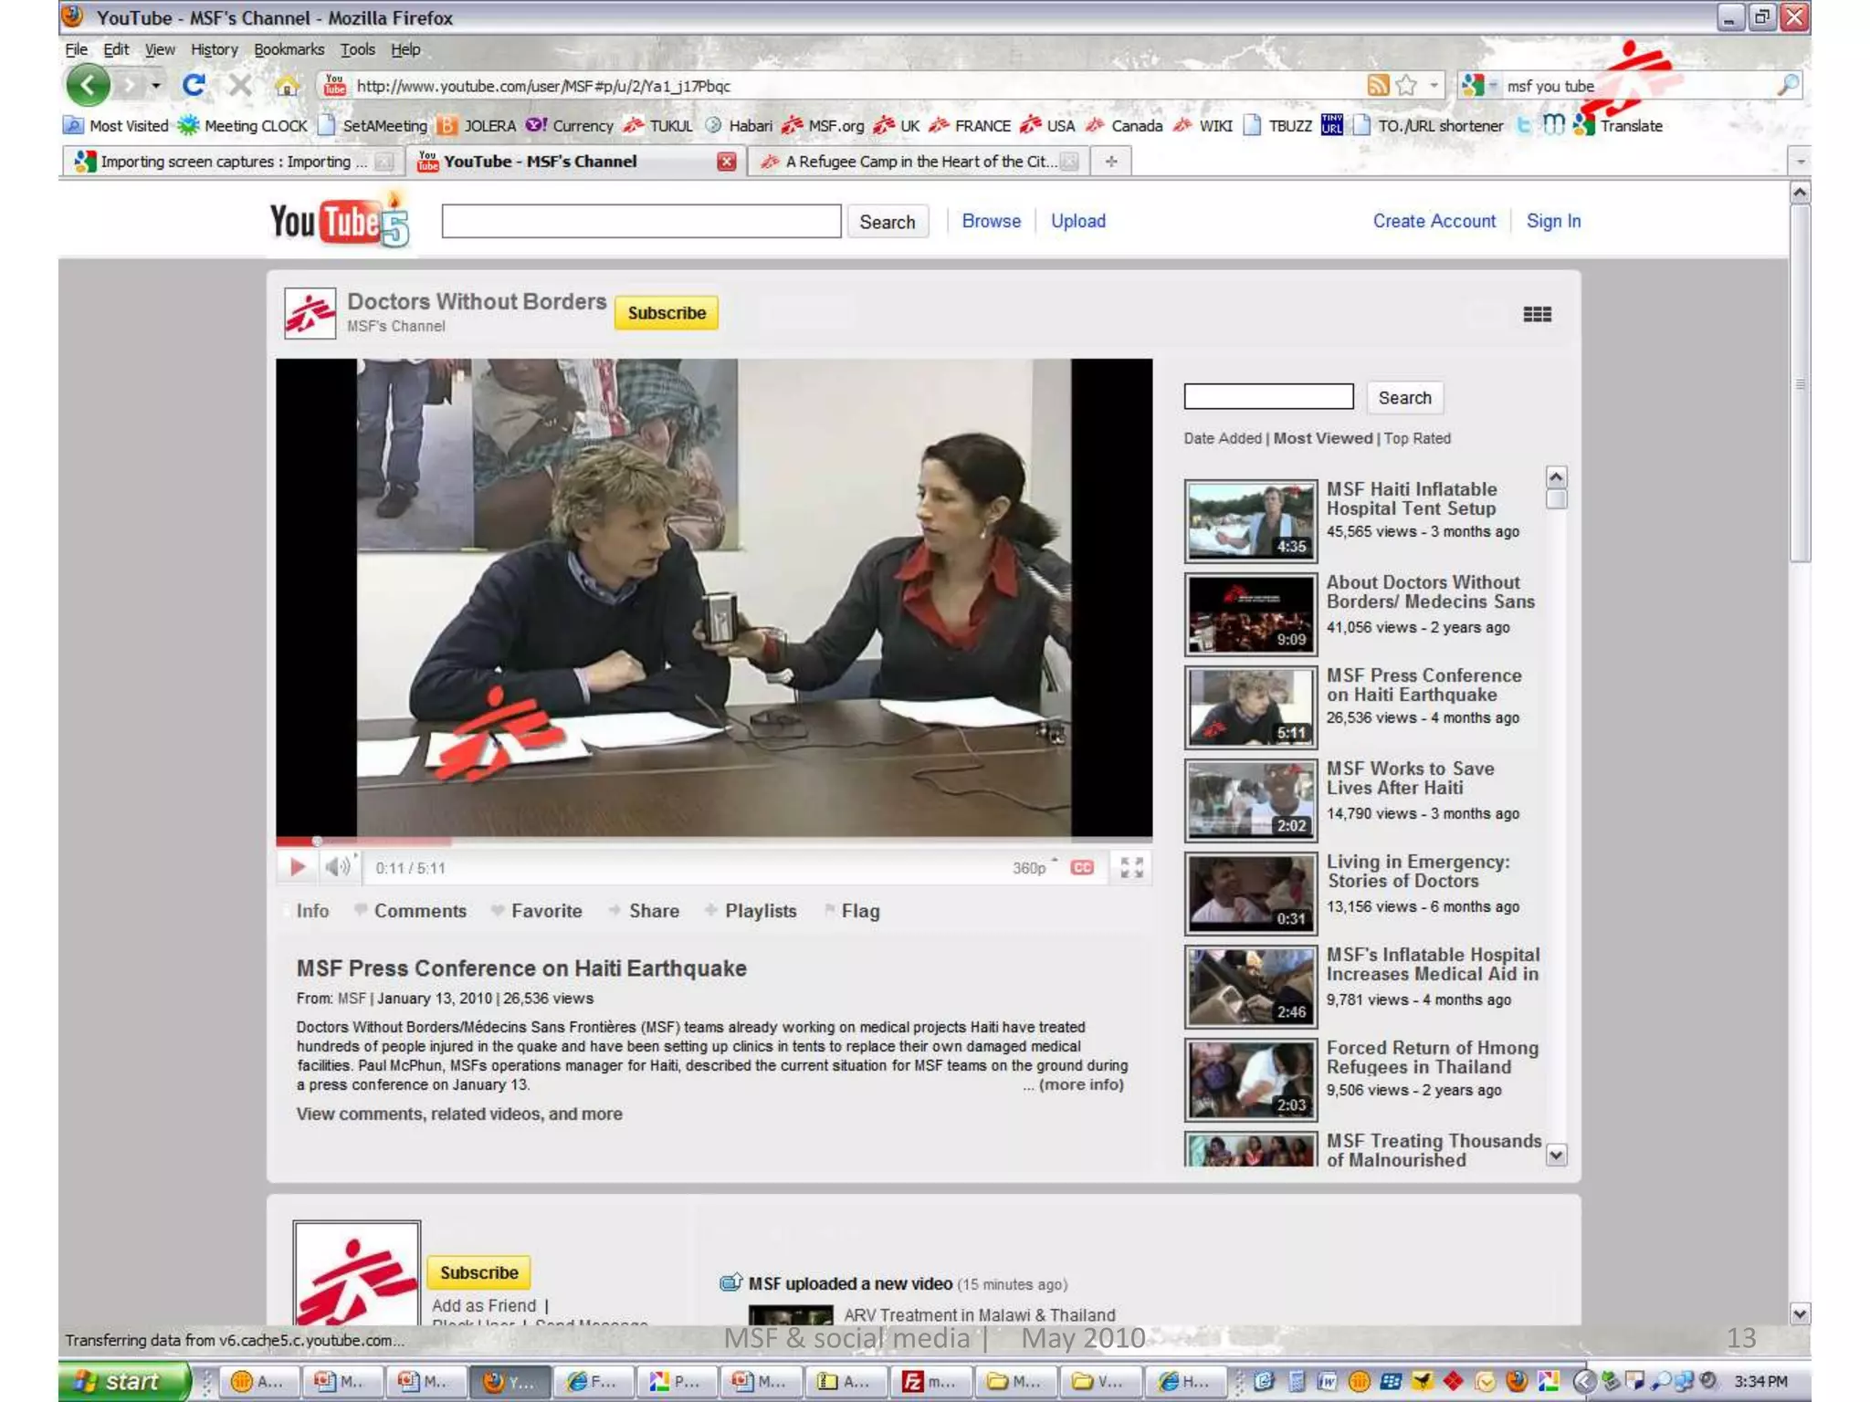This screenshot has width=1870, height=1402.
Task: Open the About Doctors Without Borders video thumbnail
Action: pos(1250,614)
